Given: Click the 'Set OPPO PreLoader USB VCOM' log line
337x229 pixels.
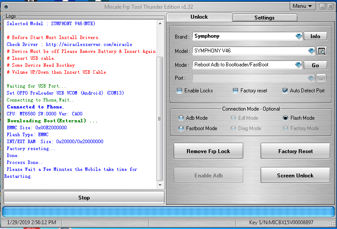Looking at the screenshot, I should [x=65, y=93].
